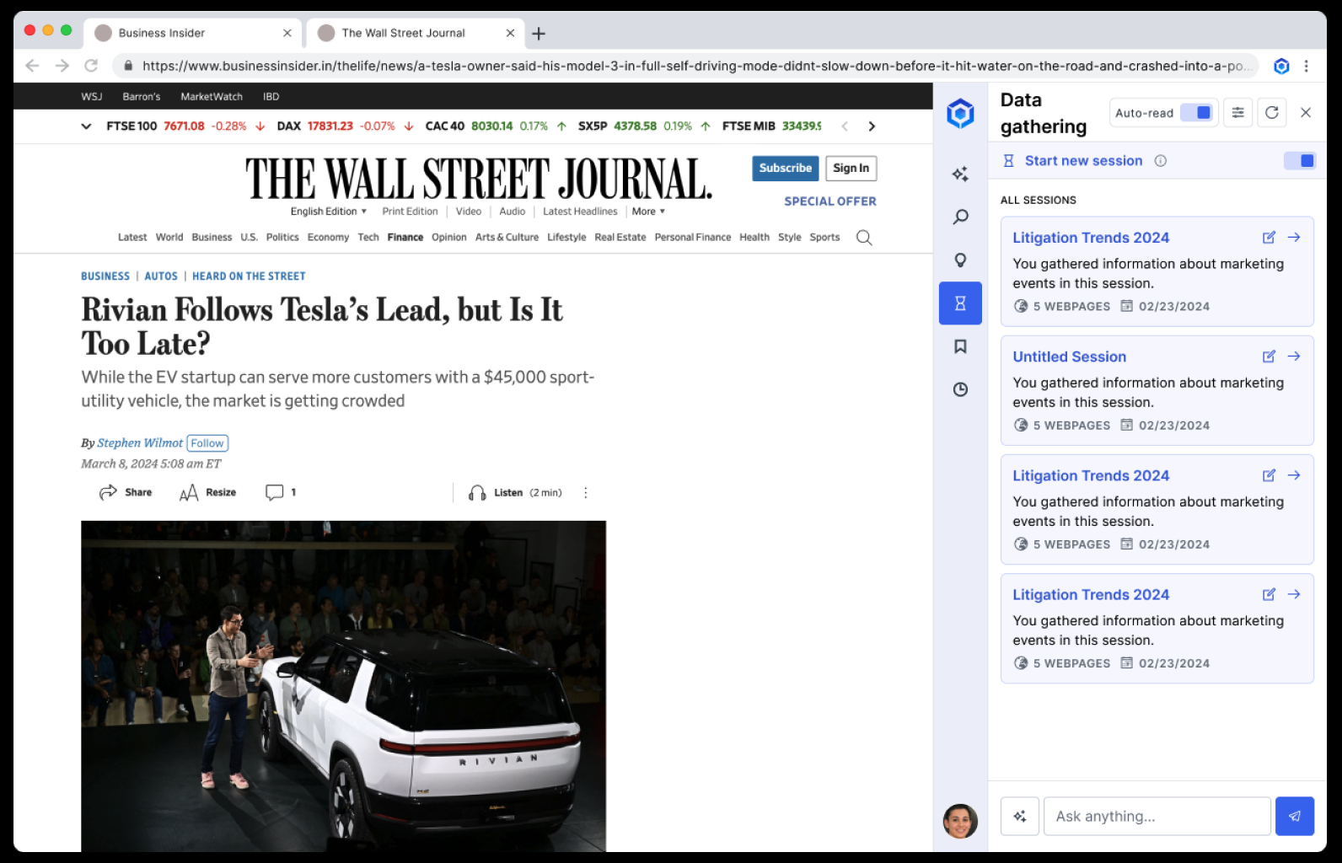Click the FTSE 100 ticker quote
The height and width of the screenshot is (863, 1342).
185,126
